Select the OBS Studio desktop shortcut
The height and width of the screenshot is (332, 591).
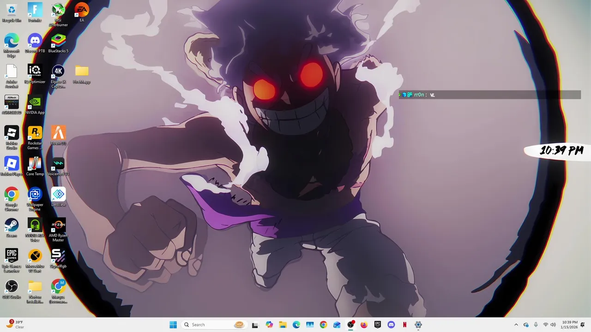coord(12,289)
